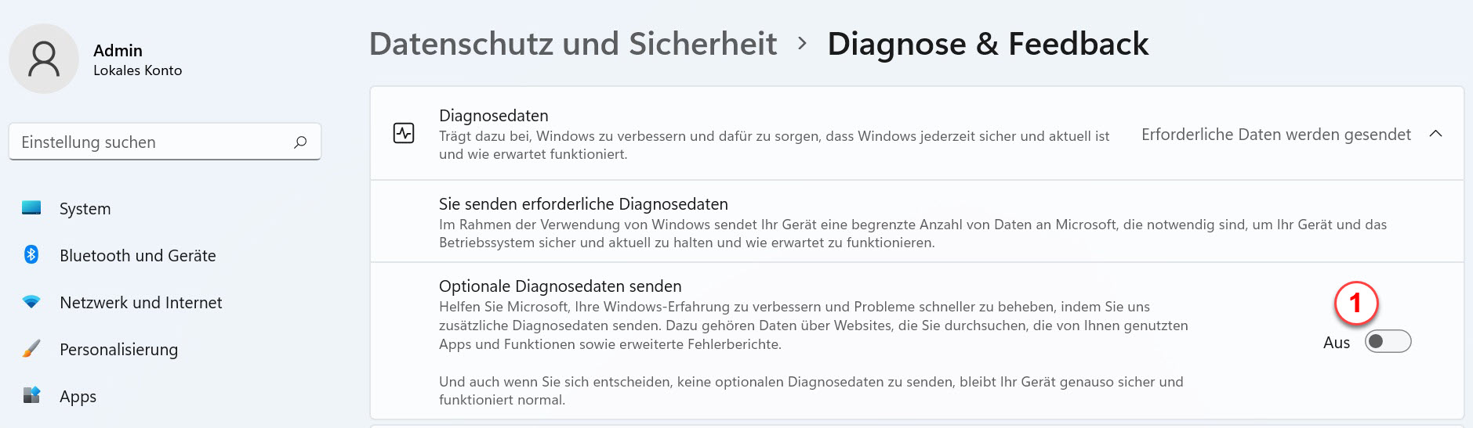The height and width of the screenshot is (428, 1473).
Task: Click Erforderliche Daten werden gesendet status
Action: click(1275, 135)
